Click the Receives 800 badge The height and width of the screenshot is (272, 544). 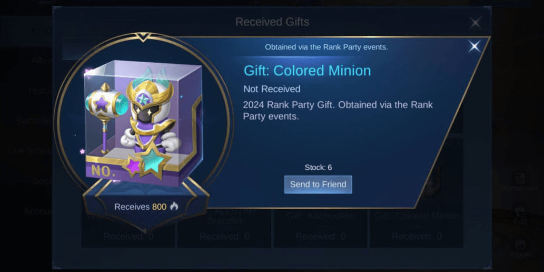146,207
